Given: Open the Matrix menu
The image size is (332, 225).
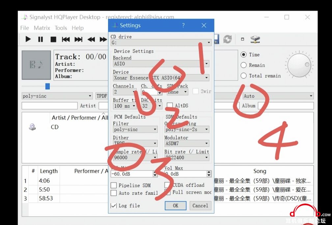Looking at the screenshot, I should (x=42, y=28).
